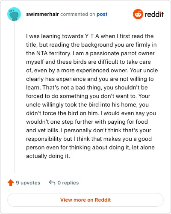171x214 pixels.
Task: Click the words "vet bills" in the comment
Action: tap(48, 130)
